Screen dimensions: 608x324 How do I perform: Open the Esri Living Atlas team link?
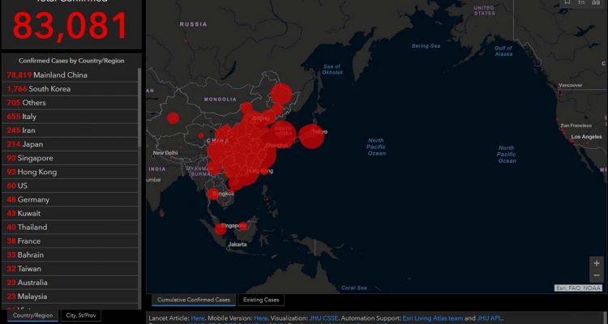click(433, 318)
